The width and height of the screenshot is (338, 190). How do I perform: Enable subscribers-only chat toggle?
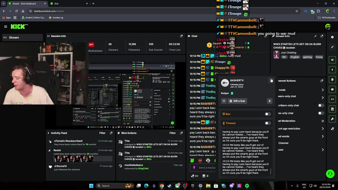point(321,105)
